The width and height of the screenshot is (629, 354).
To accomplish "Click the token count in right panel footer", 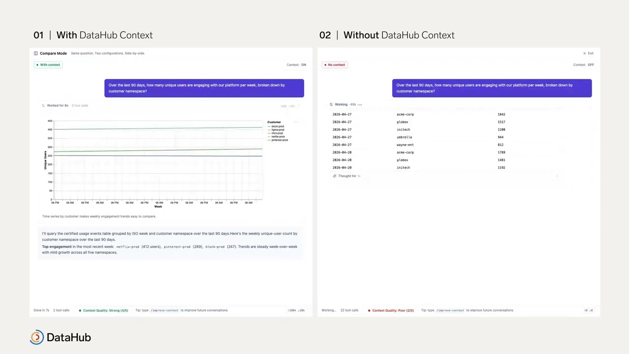I will (x=588, y=310).
